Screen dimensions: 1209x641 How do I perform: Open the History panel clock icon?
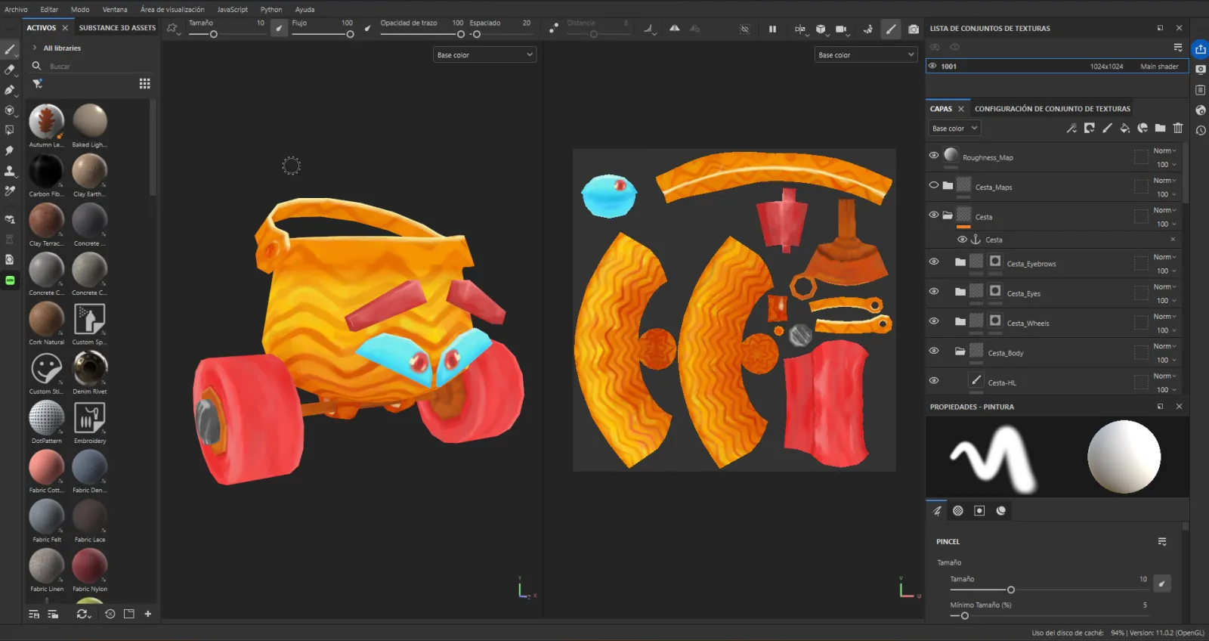pos(1200,131)
